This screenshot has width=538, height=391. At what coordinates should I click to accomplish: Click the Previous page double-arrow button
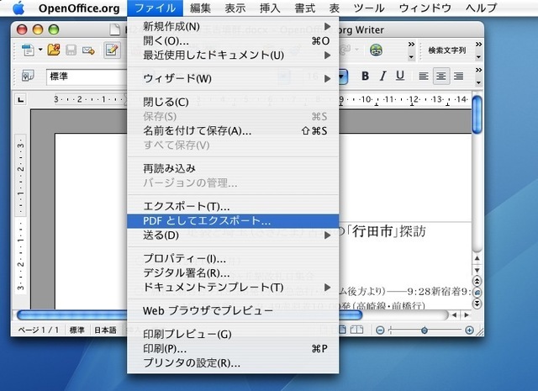477,281
